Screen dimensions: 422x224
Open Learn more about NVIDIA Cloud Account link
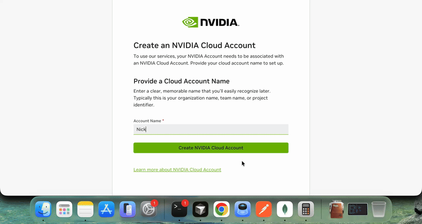click(x=177, y=169)
